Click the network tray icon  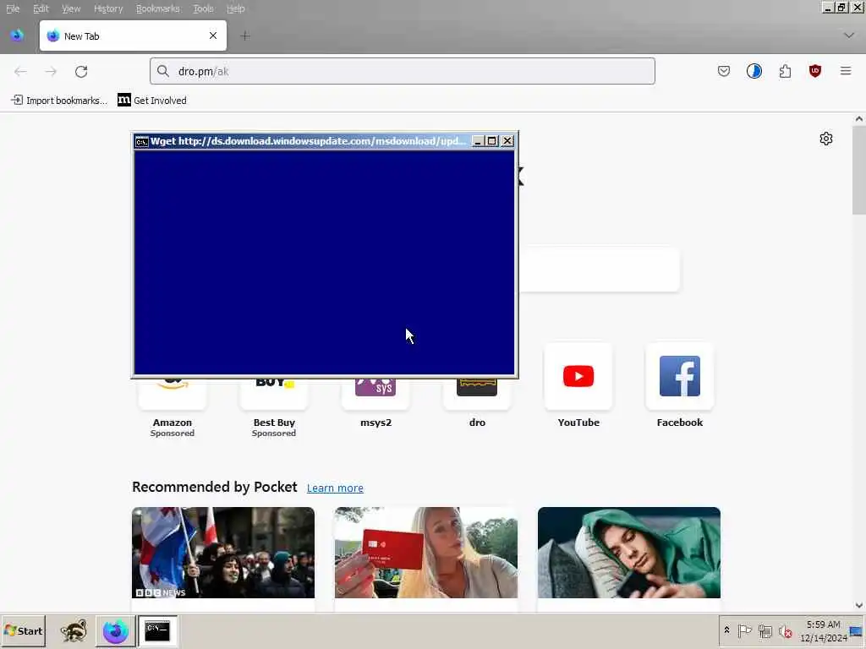pyautogui.click(x=765, y=630)
